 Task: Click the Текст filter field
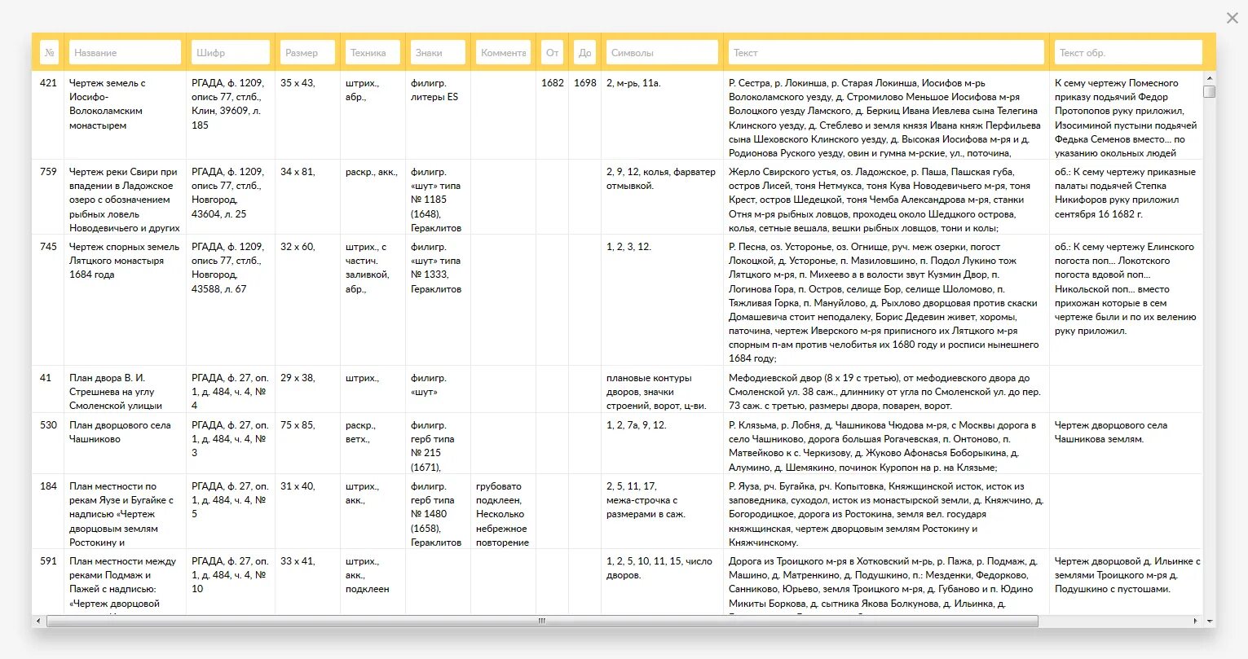click(x=886, y=52)
